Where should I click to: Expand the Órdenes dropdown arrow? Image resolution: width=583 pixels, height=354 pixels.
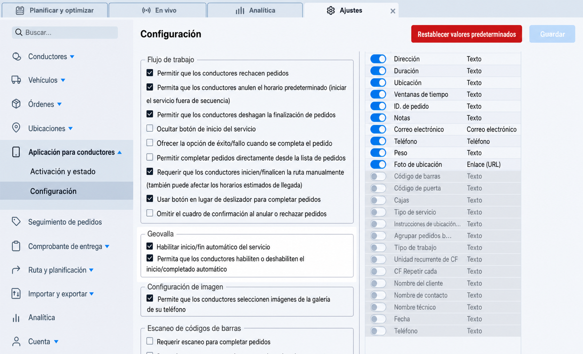pos(59,104)
